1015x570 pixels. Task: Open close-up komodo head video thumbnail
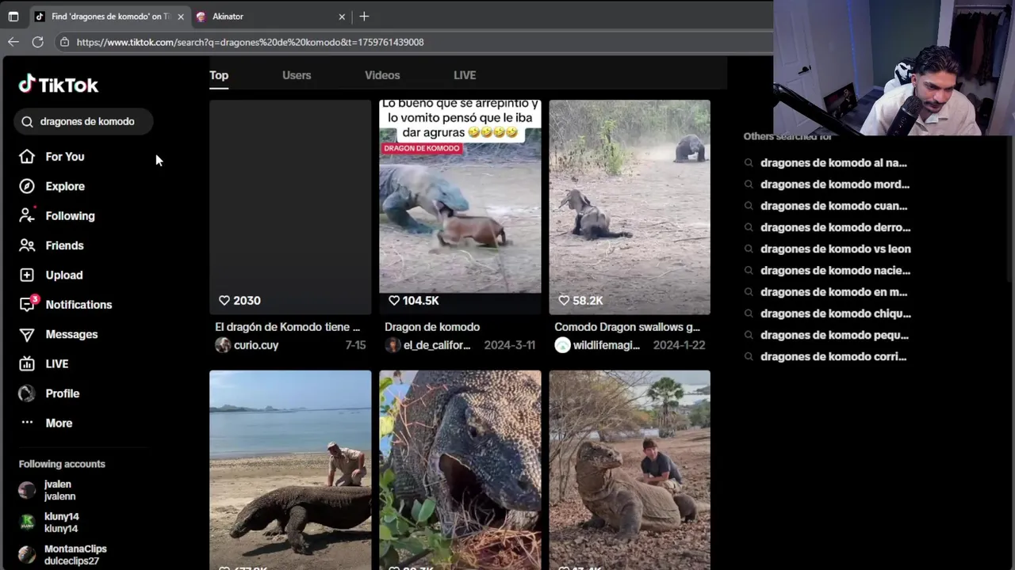pos(460,470)
